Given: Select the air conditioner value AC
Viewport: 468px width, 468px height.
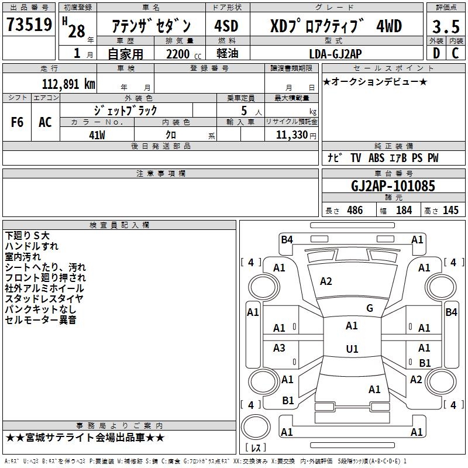Looking at the screenshot, I should click(x=45, y=122).
